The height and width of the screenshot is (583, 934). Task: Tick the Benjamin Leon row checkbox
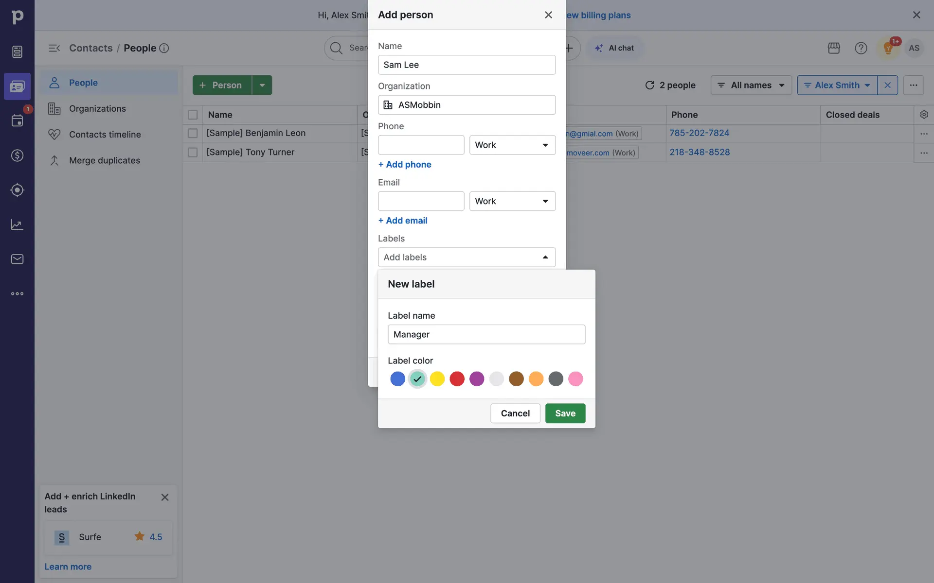[x=193, y=133]
